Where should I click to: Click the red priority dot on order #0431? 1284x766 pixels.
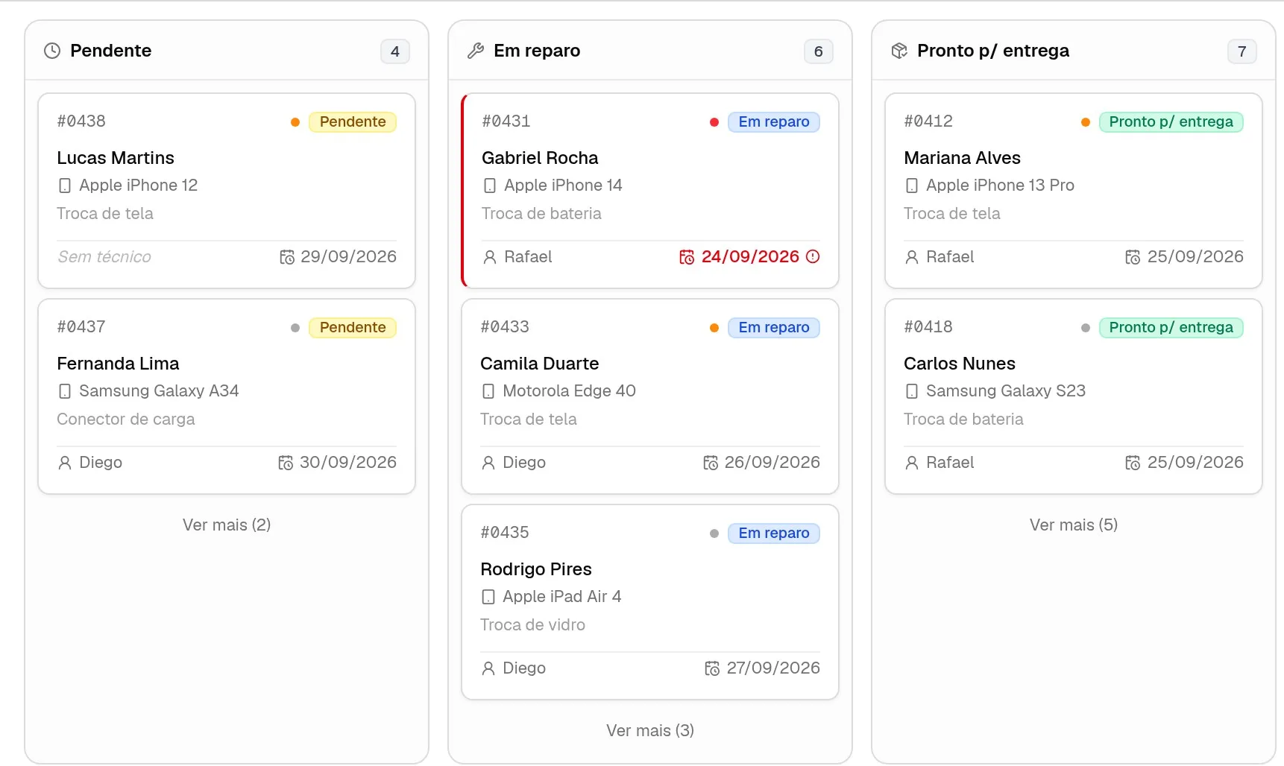[714, 122]
